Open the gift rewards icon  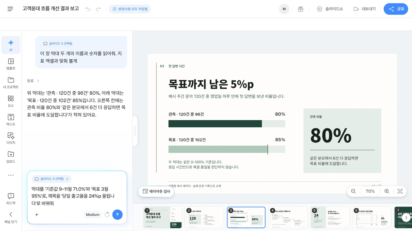(x=301, y=9)
